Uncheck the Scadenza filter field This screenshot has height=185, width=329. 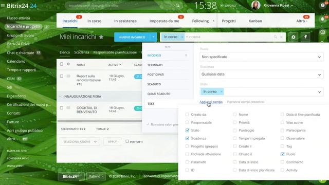pos(187,138)
